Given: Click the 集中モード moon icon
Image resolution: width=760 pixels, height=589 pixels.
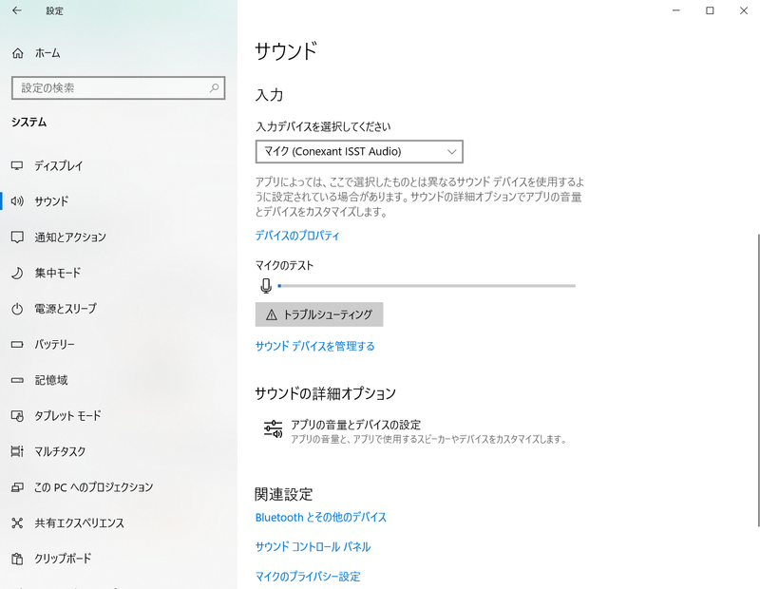Looking at the screenshot, I should click(17, 273).
